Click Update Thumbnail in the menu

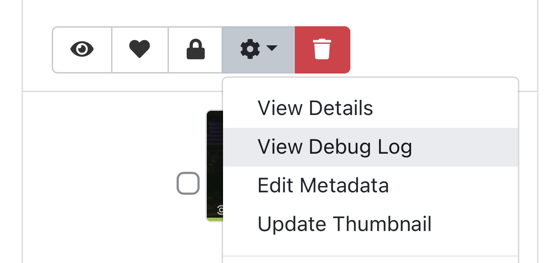(x=345, y=224)
